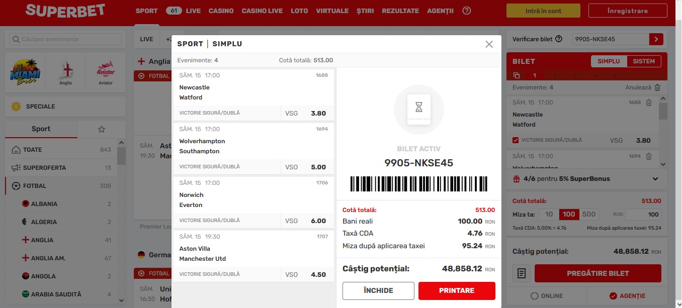Click the Arabia Saudită flag icon
This screenshot has width=682, height=308.
(x=25, y=294)
